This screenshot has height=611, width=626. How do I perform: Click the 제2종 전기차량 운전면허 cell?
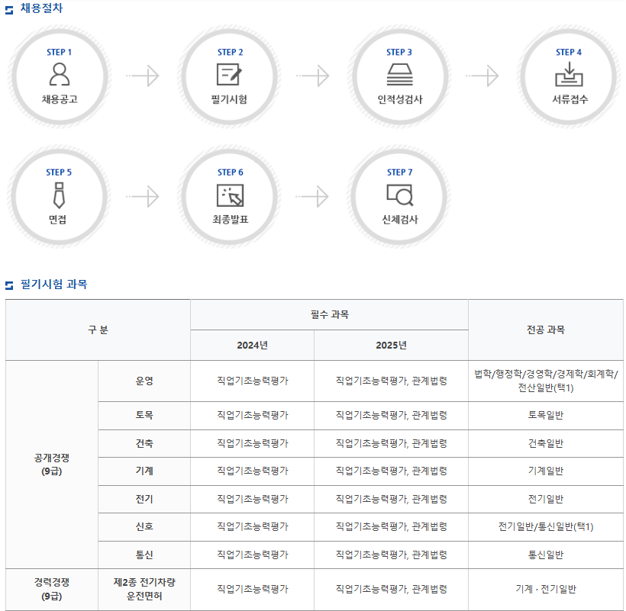pyautogui.click(x=144, y=589)
